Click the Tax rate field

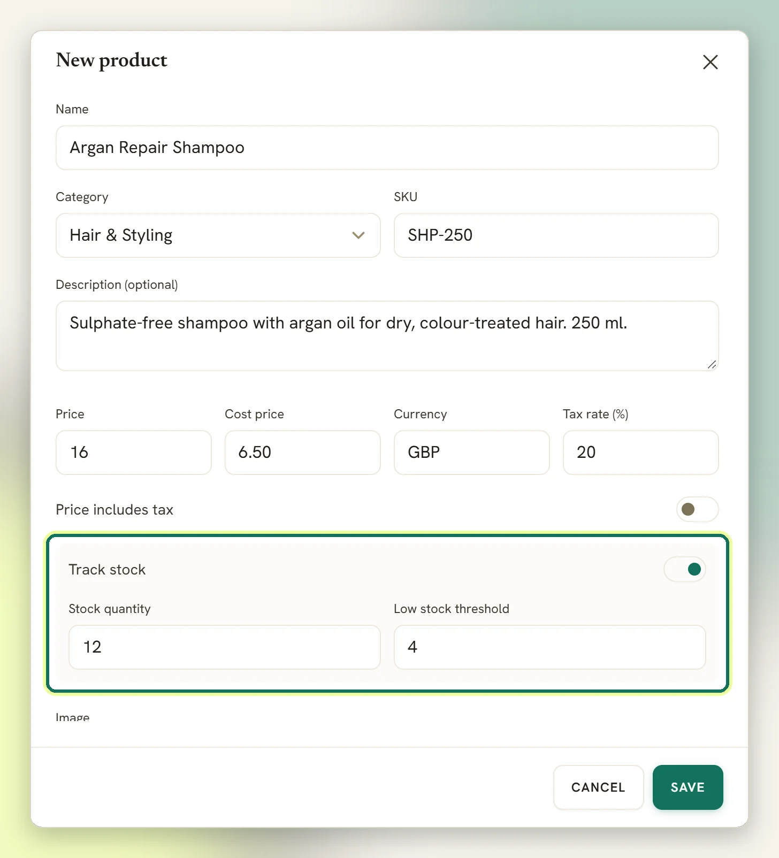640,453
